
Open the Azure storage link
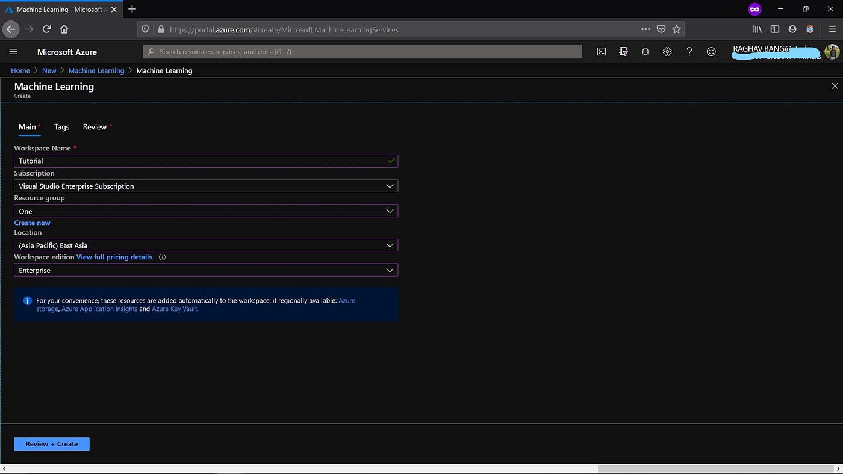coord(48,309)
